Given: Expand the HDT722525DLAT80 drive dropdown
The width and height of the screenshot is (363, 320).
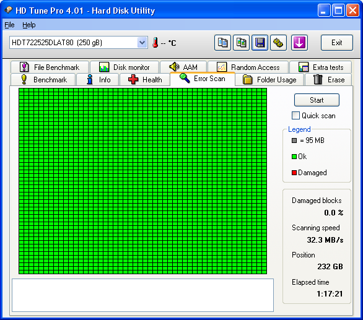Looking at the screenshot, I should coord(142,43).
